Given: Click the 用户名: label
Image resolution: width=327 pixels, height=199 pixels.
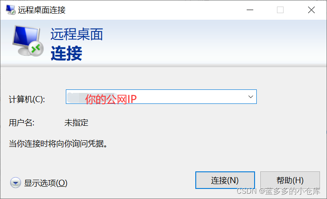Looking at the screenshot, I should coord(22,123).
